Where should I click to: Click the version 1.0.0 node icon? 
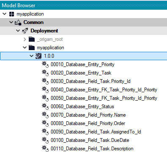38,56
